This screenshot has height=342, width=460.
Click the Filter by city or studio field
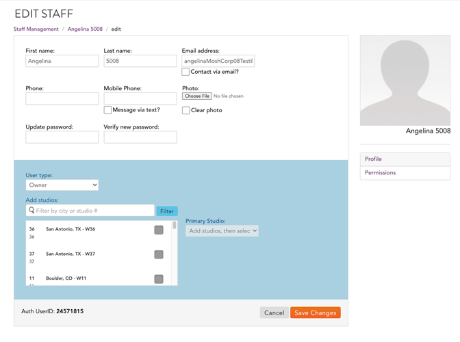(x=90, y=211)
